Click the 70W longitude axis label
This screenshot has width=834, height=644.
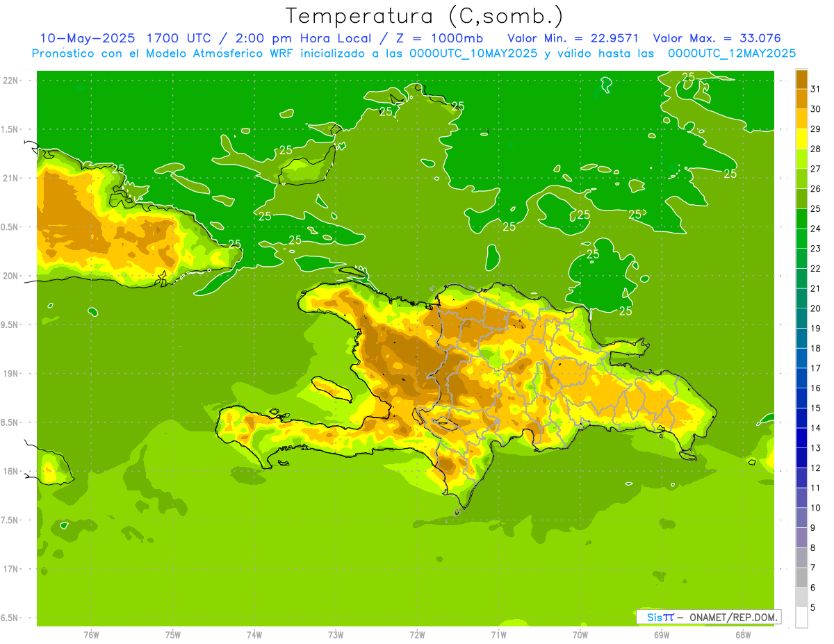point(580,635)
